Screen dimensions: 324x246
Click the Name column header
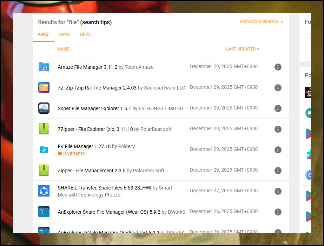(64, 49)
